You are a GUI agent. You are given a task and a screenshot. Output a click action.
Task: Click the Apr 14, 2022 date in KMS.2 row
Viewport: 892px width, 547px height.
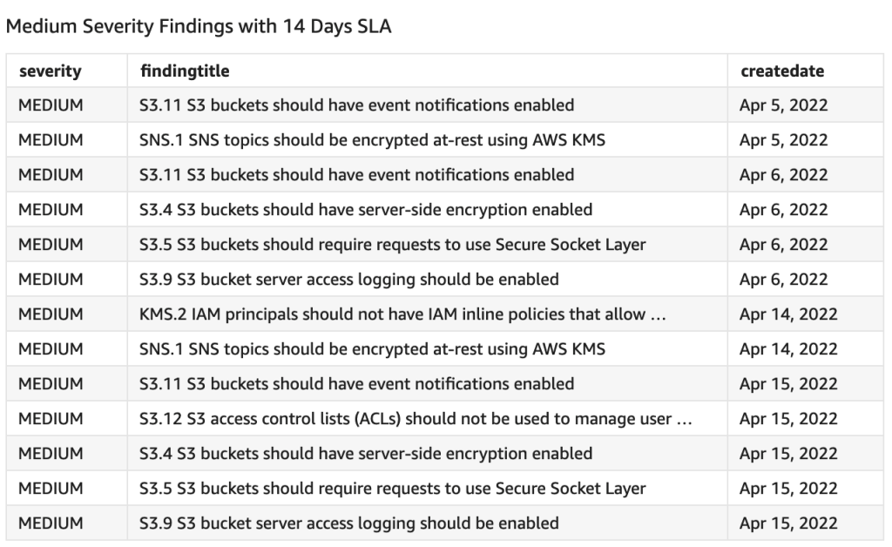[x=787, y=314]
